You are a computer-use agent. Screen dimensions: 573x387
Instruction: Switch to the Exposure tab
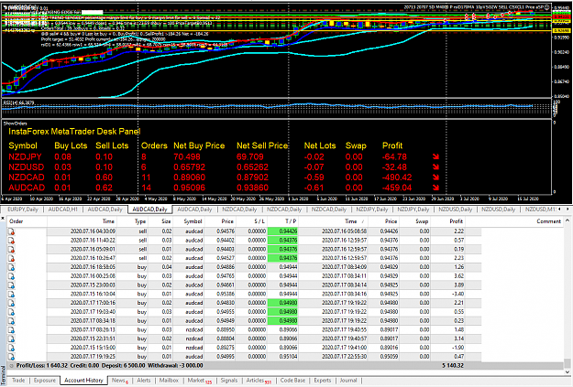pos(45,380)
